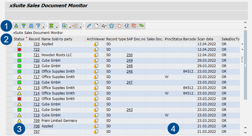Open the export list button
The width and height of the screenshot is (252, 136).
tap(65, 26)
